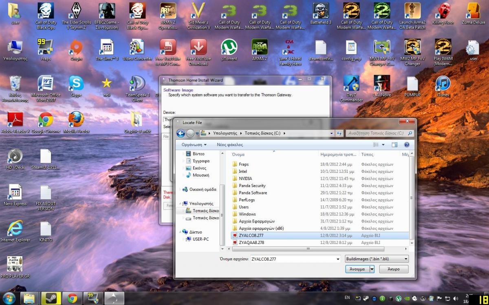
Task: Click The Sims 3 desktop icon
Action: pyautogui.click(x=107, y=50)
